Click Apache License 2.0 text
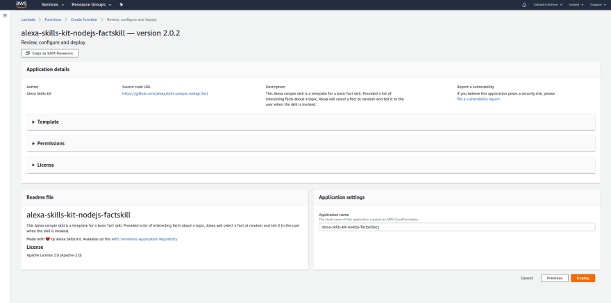 [54, 255]
